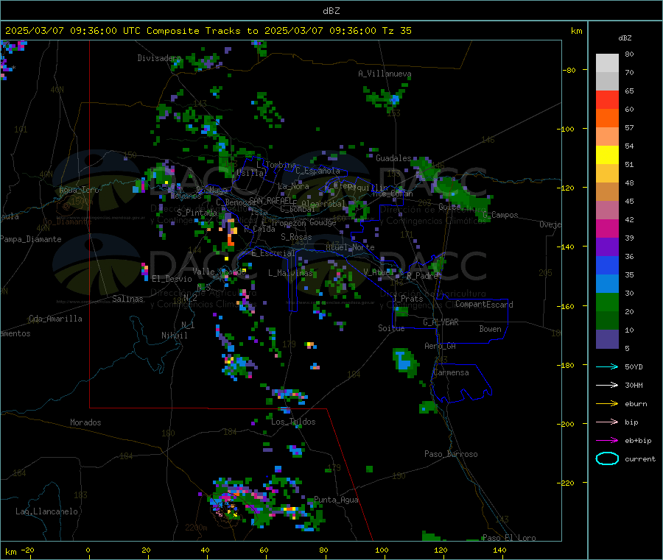Click the Punta_Agua location label
This screenshot has height=560, width=663.
tap(336, 500)
